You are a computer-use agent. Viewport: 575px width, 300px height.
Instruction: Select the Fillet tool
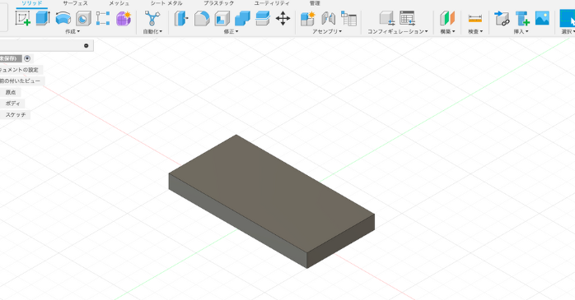click(202, 18)
